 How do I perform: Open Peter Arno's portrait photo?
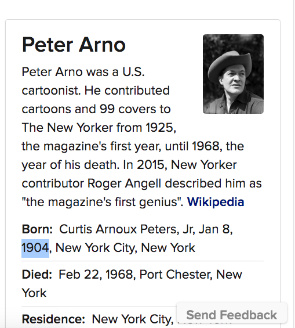pos(233,74)
